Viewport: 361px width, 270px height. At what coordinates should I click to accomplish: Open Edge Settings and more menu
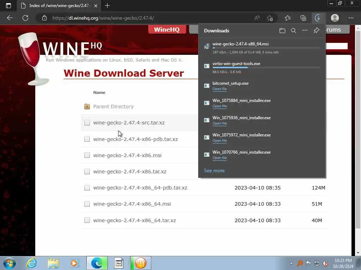pos(351,18)
